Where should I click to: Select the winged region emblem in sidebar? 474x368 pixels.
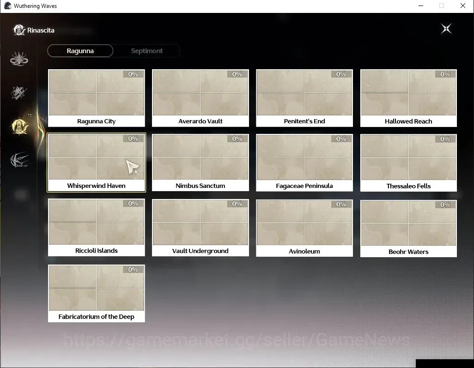(19, 160)
